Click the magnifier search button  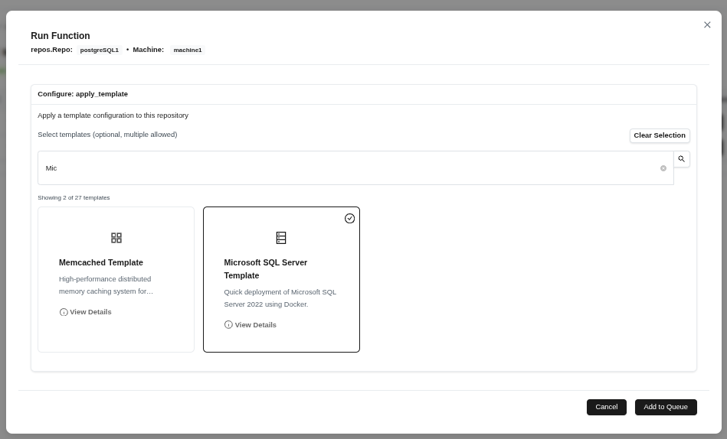[681, 159]
